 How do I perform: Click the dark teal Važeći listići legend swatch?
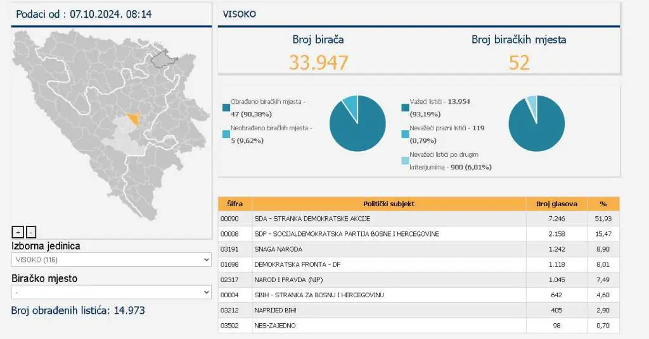(405, 108)
